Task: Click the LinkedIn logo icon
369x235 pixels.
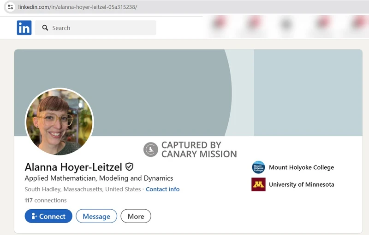Action: point(24,28)
